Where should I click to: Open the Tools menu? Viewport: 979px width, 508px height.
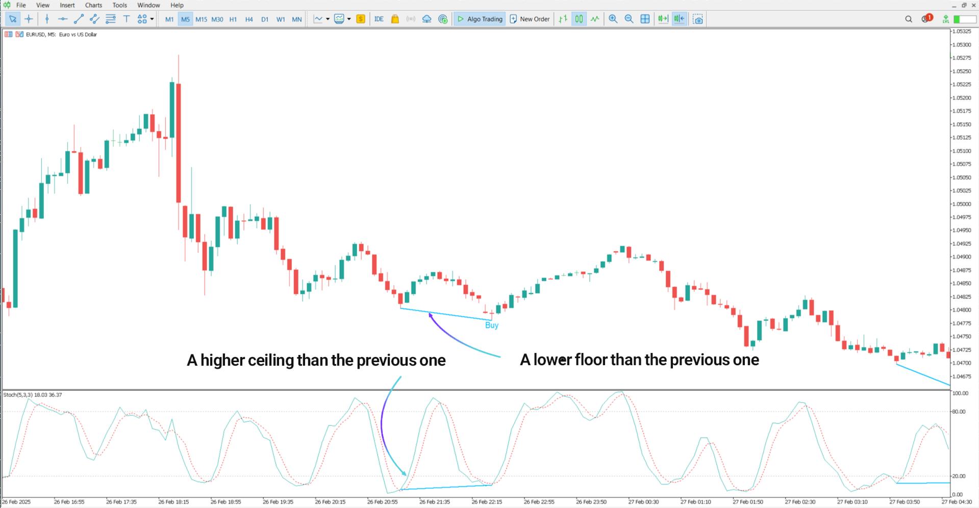tap(120, 5)
